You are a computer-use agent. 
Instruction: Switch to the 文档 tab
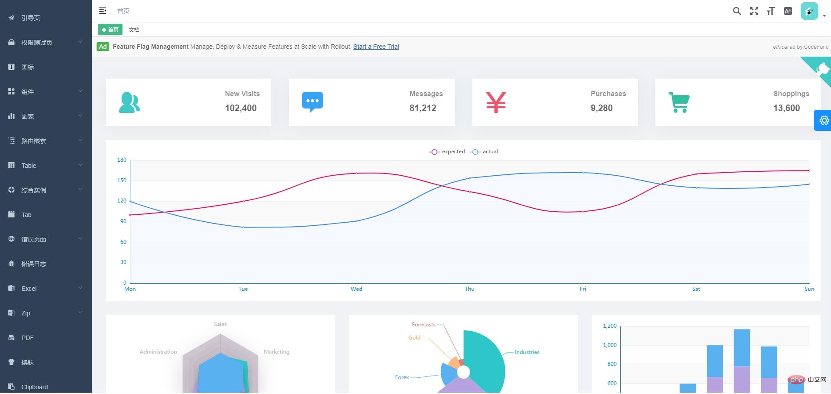(134, 29)
